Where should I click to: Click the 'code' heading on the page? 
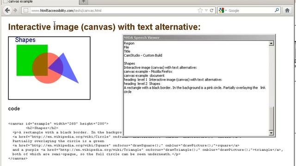(x=14, y=109)
